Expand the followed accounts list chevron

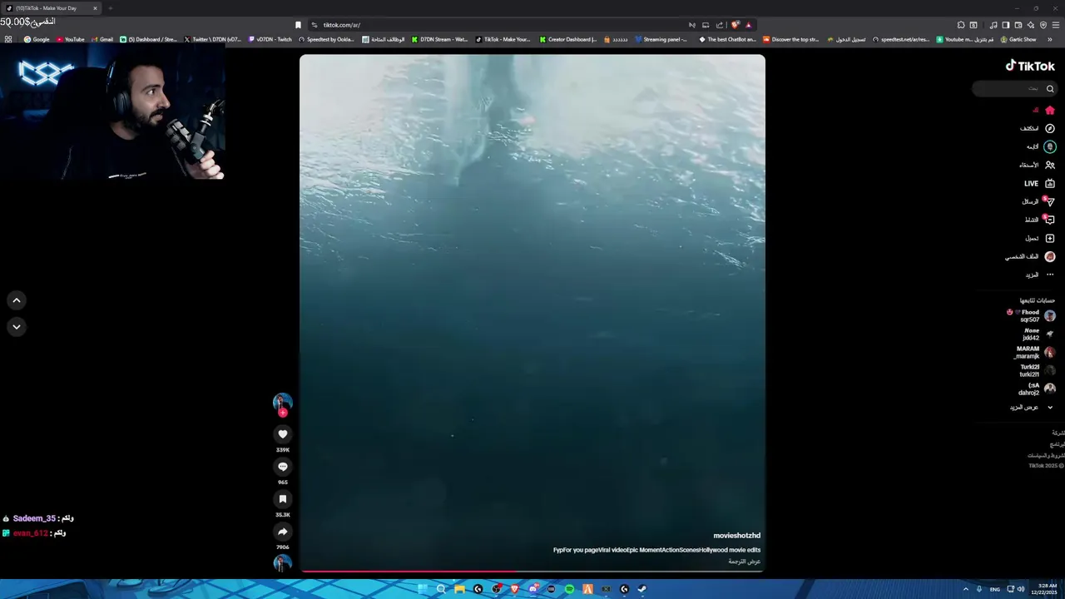tap(1049, 408)
